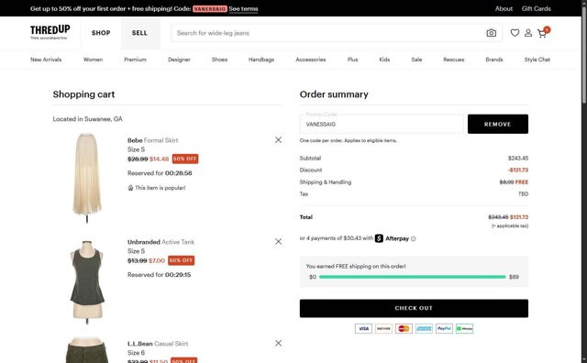Open Sale category menu
The height and width of the screenshot is (363, 587).
pyautogui.click(x=416, y=60)
